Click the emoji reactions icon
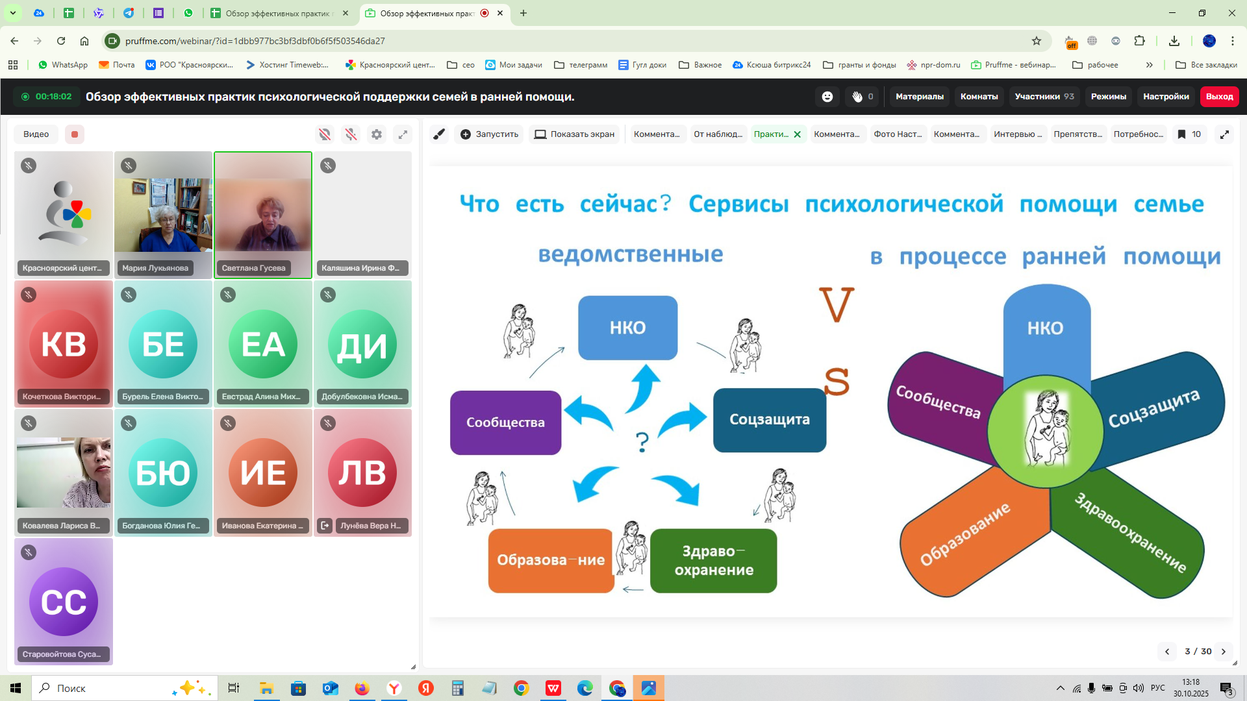Image resolution: width=1247 pixels, height=701 pixels. (827, 97)
